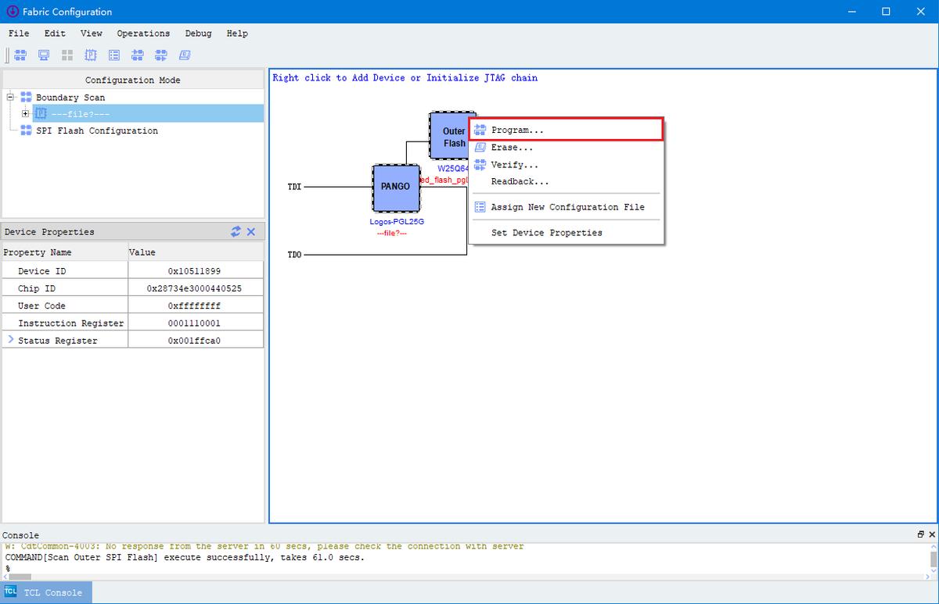Select Instruction Register value 0001110001

click(194, 323)
